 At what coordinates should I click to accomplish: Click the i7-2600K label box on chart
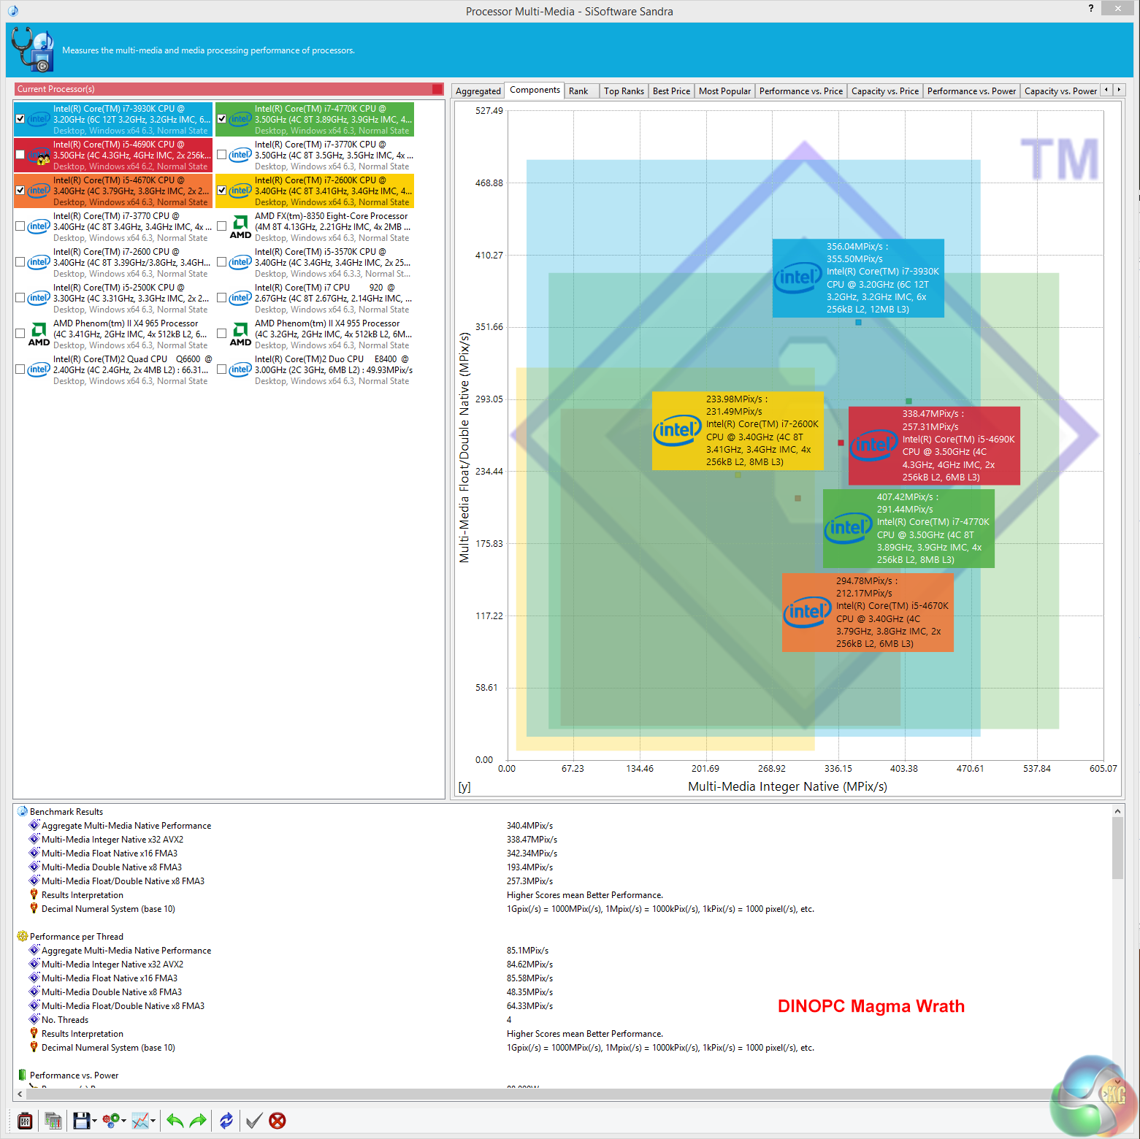coord(738,431)
